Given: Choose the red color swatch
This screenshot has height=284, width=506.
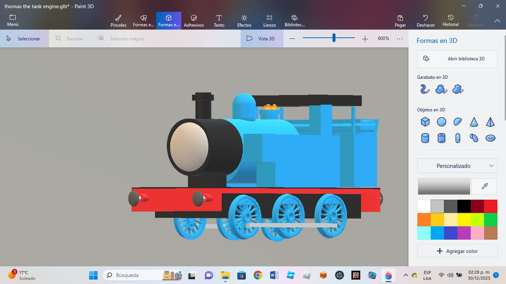Looking at the screenshot, I should (491, 206).
